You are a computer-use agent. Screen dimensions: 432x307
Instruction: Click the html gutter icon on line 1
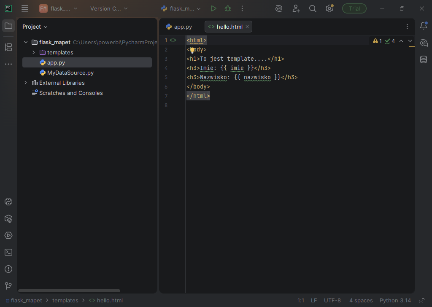(x=173, y=40)
